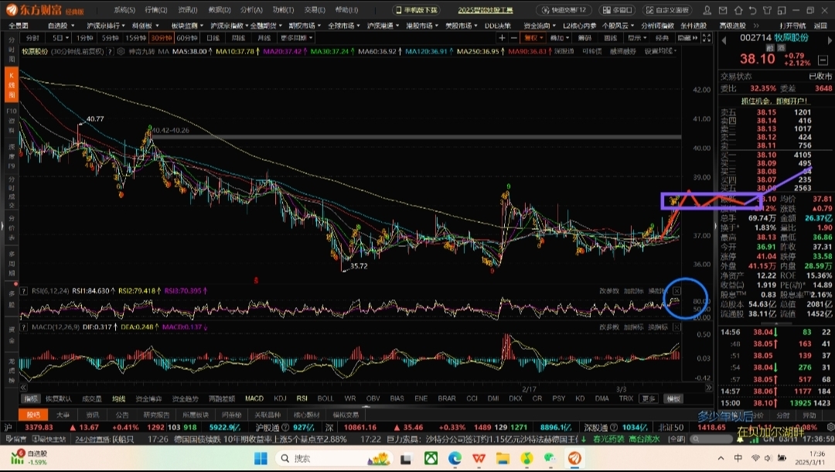Screen dimensions: 835x472
Task: Click the zoom-out minus icon above chart
Action: (x=514, y=38)
